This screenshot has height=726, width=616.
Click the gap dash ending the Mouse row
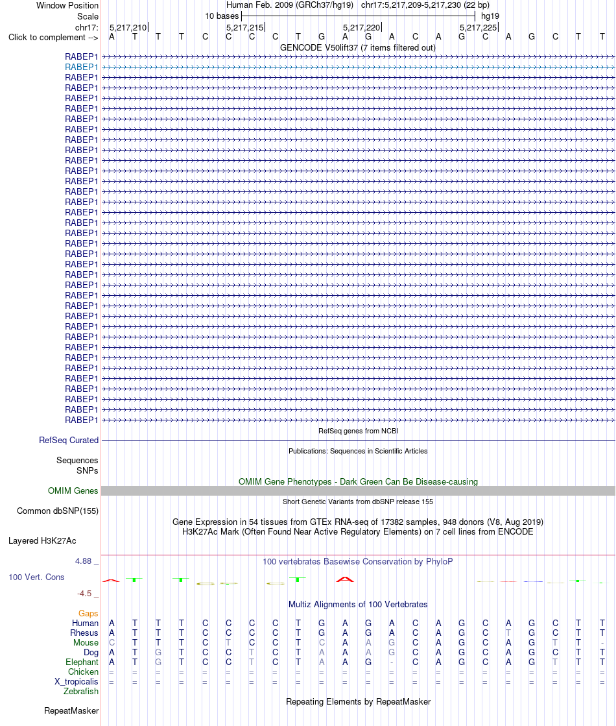click(x=602, y=643)
